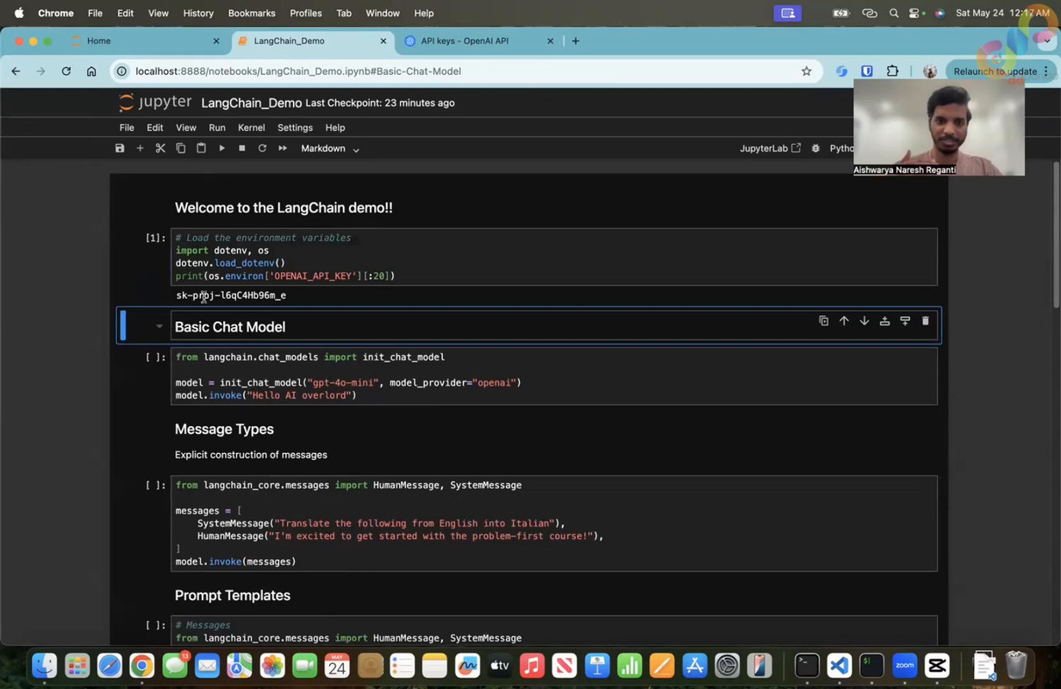Click the Welcome to the LangChain demo heading

pyautogui.click(x=284, y=208)
